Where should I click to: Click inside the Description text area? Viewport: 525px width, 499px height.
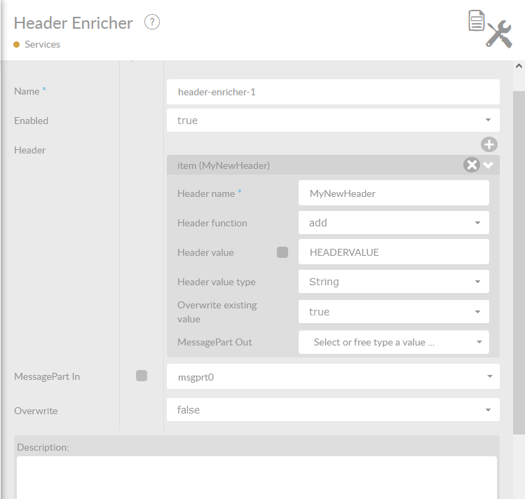click(257, 478)
